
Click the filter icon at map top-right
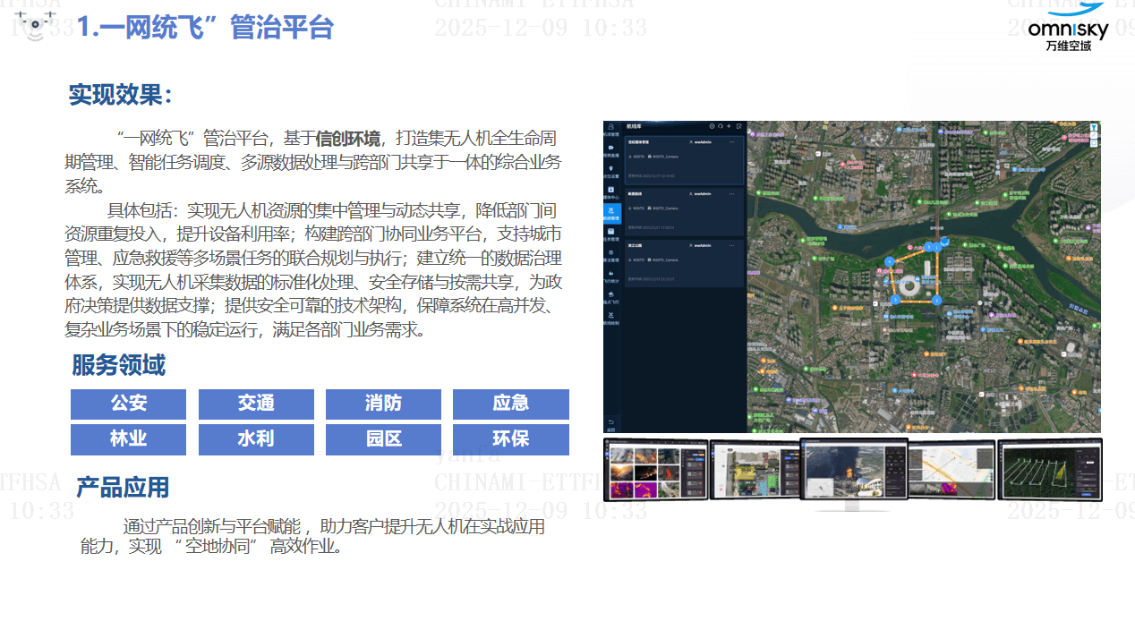point(1093,128)
